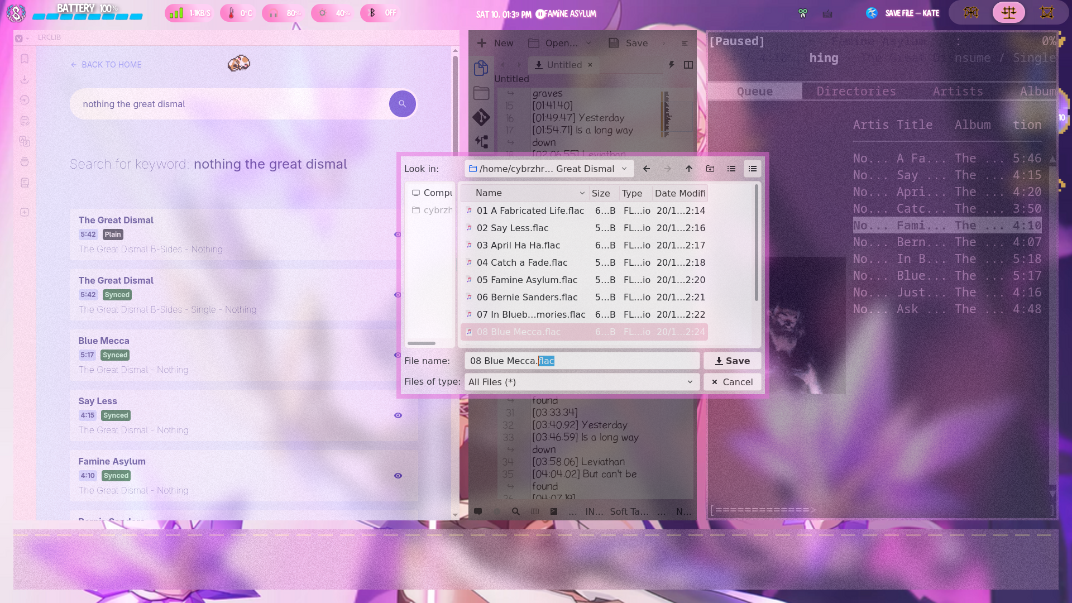This screenshot has height=603, width=1072.
Task: Switch the file dialog to list view
Action: tap(731, 169)
